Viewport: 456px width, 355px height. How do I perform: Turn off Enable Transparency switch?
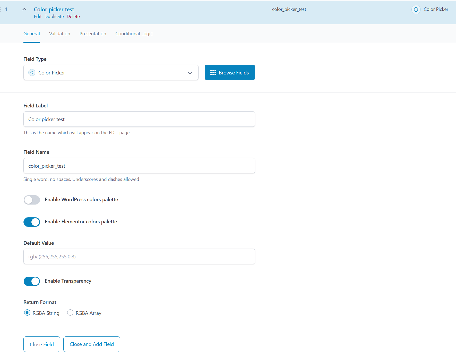[32, 281]
